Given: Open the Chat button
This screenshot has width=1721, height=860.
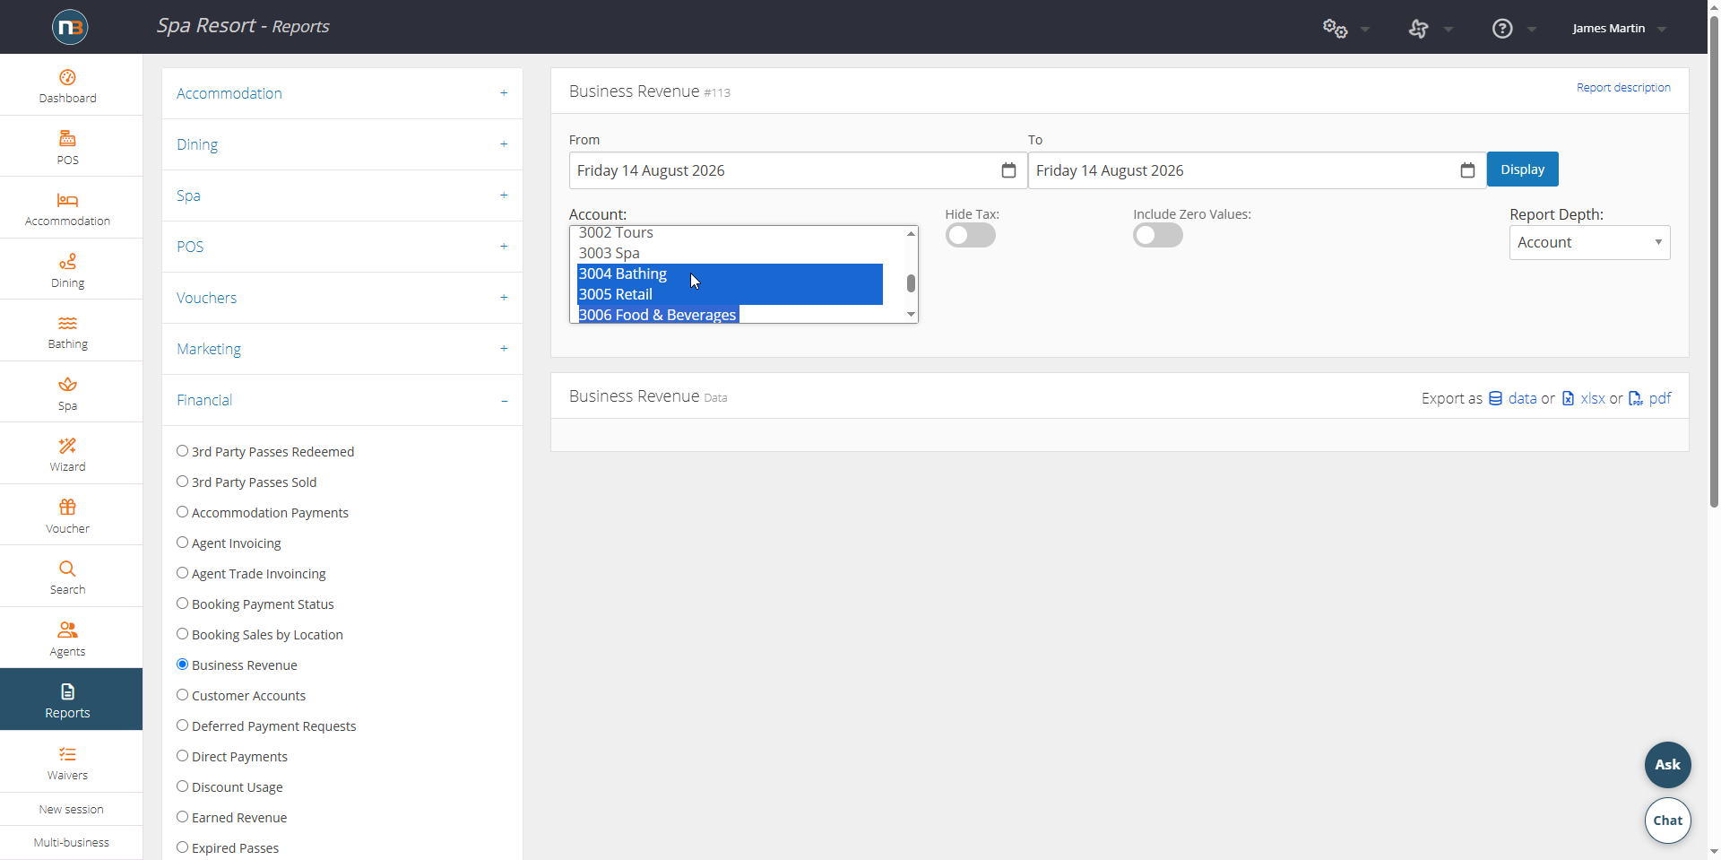Looking at the screenshot, I should click(1667, 821).
